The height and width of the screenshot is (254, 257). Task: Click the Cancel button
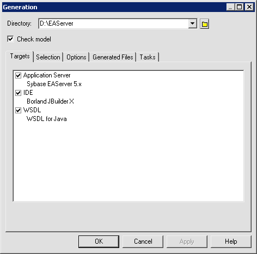(143, 241)
